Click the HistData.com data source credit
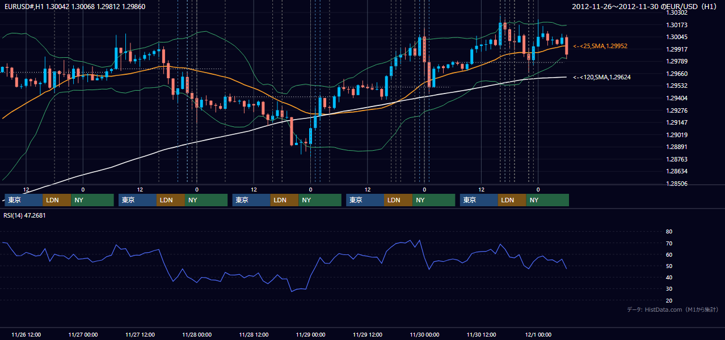 pos(672,309)
